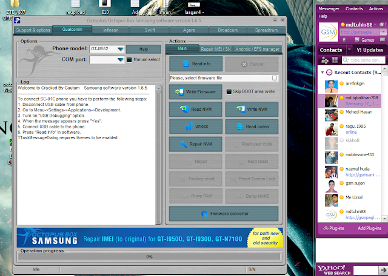Click the mobile phone icon in Messenger
Viewport: 388px width, 276px height.
click(x=344, y=40)
